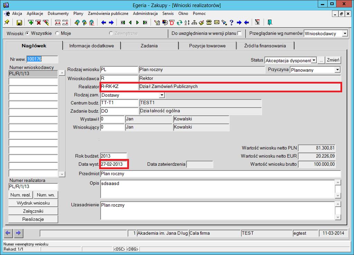This screenshot has width=354, height=255.
Task: Open Załączniki attachments
Action: point(33,211)
